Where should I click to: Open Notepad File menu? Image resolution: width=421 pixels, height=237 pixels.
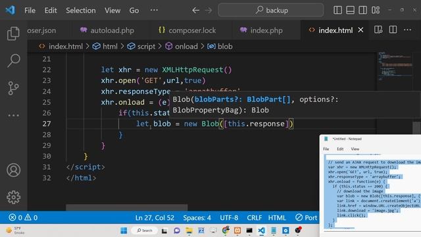click(x=326, y=149)
